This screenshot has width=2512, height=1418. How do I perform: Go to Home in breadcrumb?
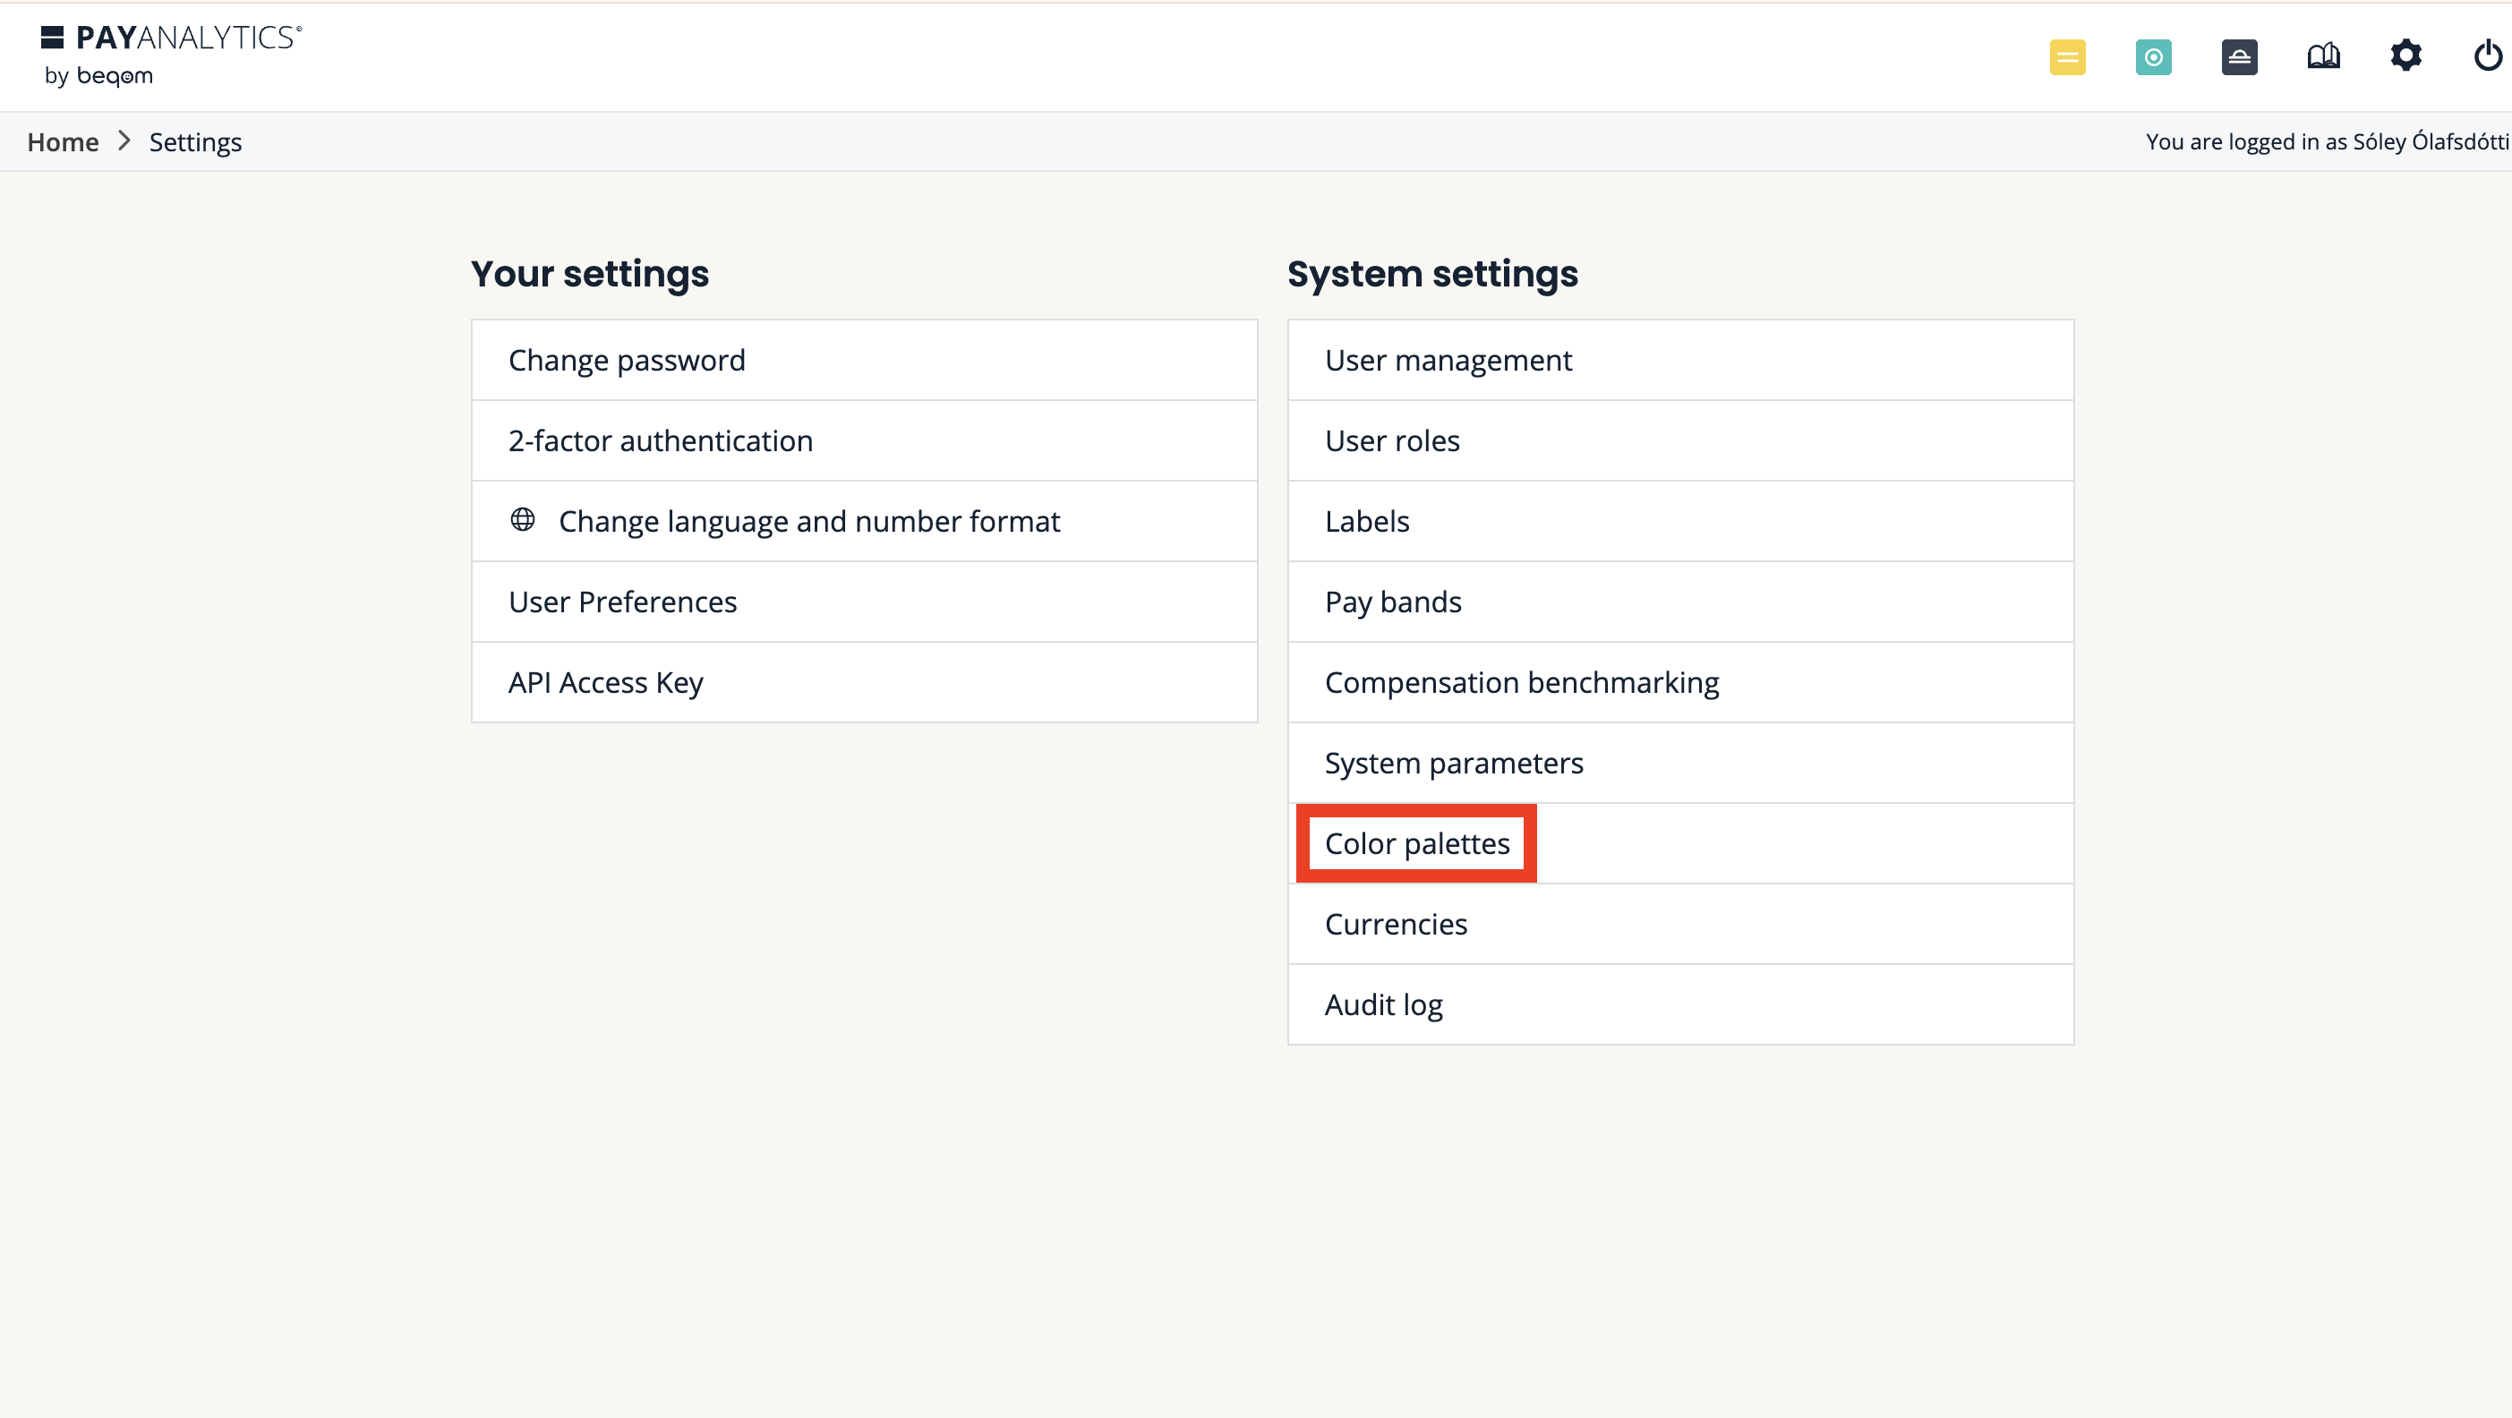[x=63, y=142]
